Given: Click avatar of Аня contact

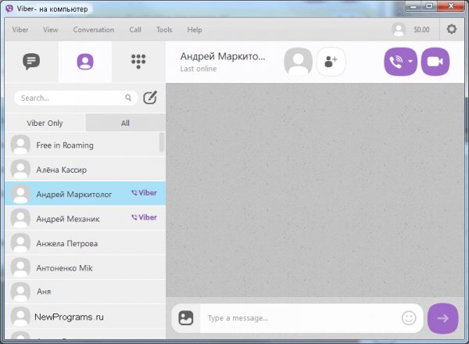Looking at the screenshot, I should (20, 292).
